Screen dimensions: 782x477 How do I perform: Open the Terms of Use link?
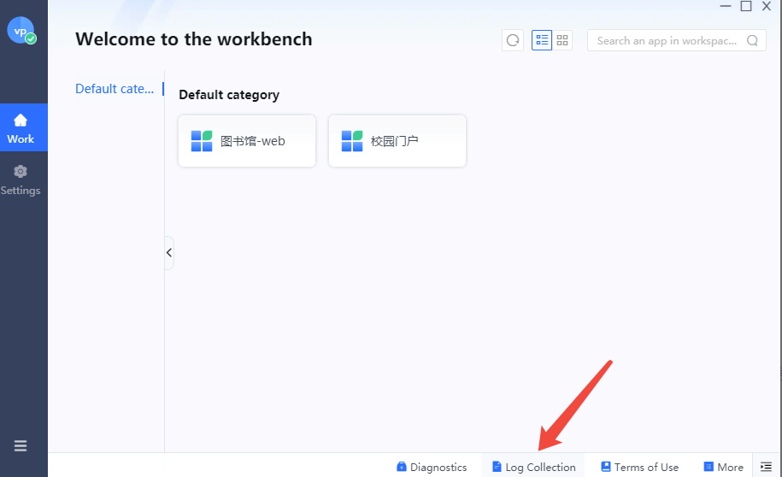[639, 467]
